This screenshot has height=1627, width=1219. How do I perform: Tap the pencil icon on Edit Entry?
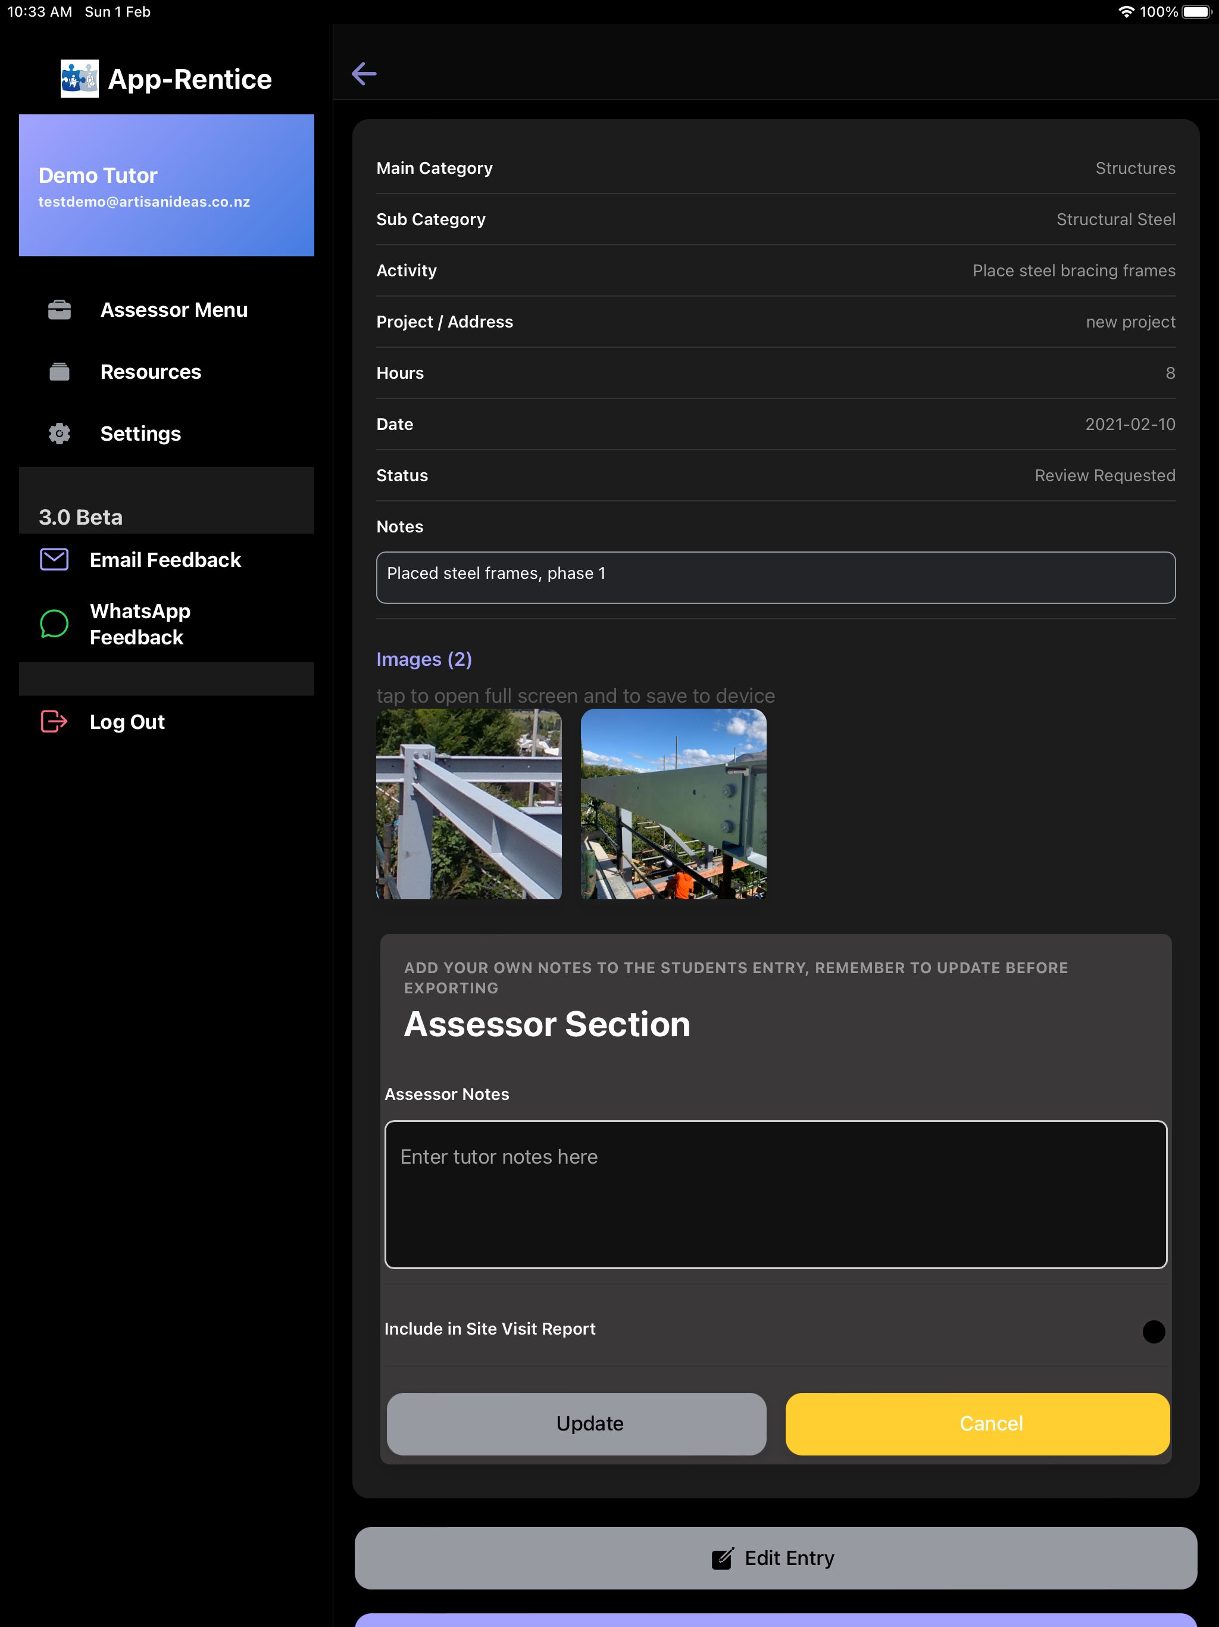point(723,1558)
